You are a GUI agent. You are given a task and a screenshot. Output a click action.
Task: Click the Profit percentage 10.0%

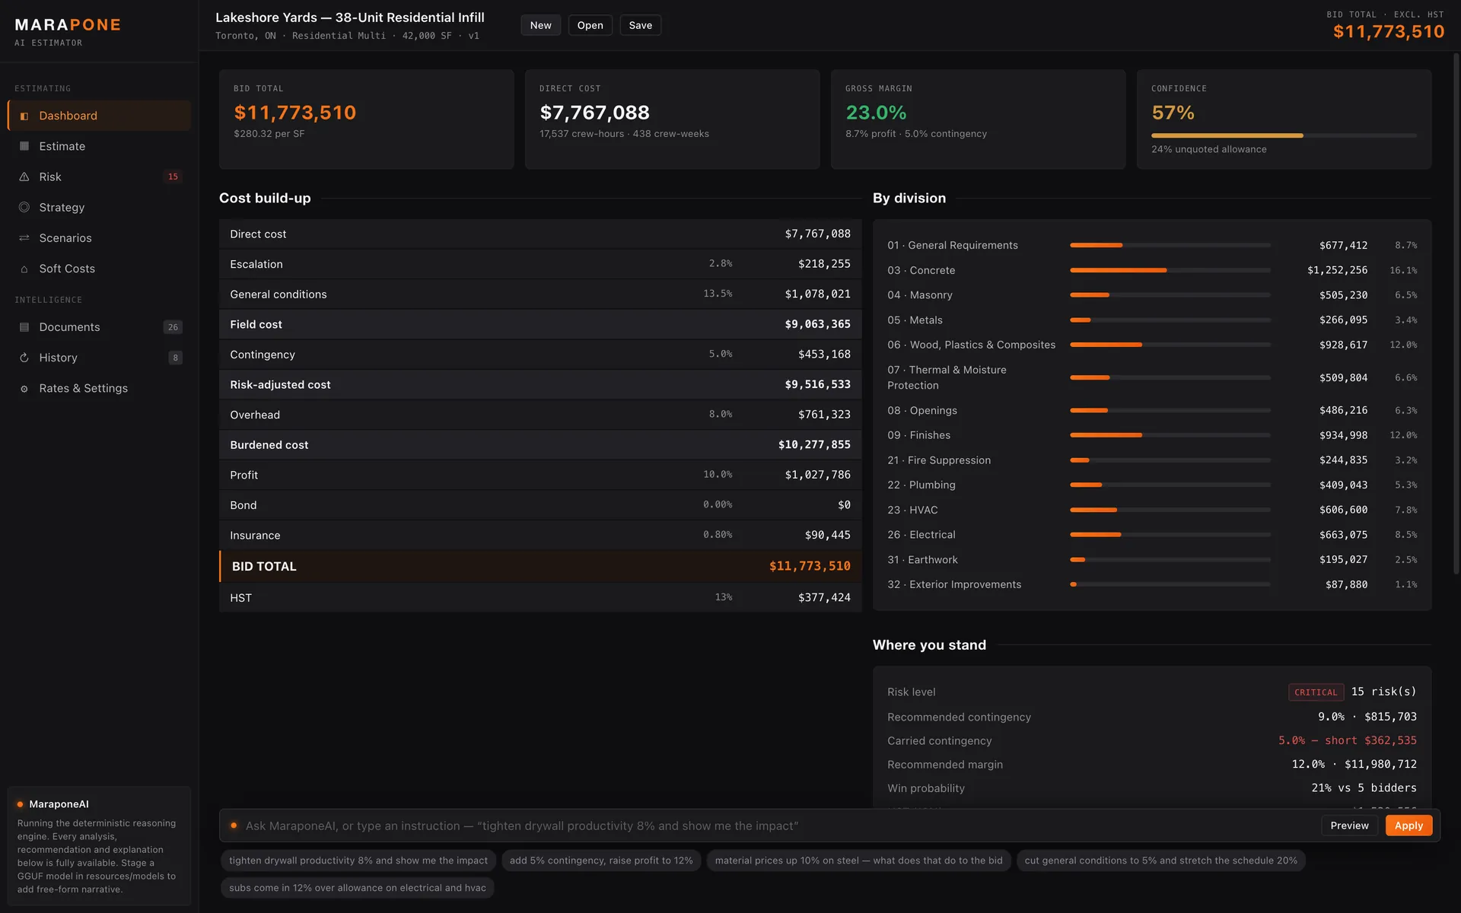click(x=718, y=474)
